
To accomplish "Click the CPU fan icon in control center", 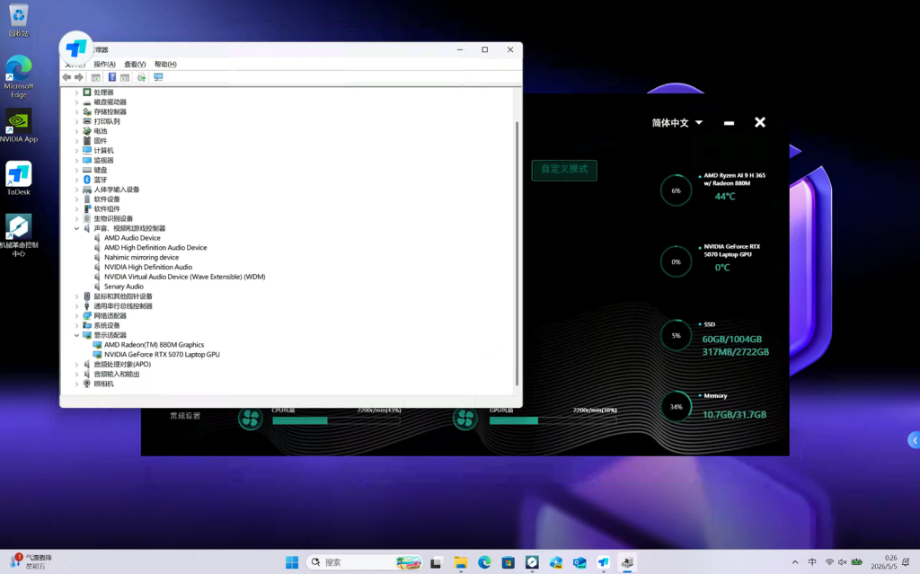I will 251,419.
